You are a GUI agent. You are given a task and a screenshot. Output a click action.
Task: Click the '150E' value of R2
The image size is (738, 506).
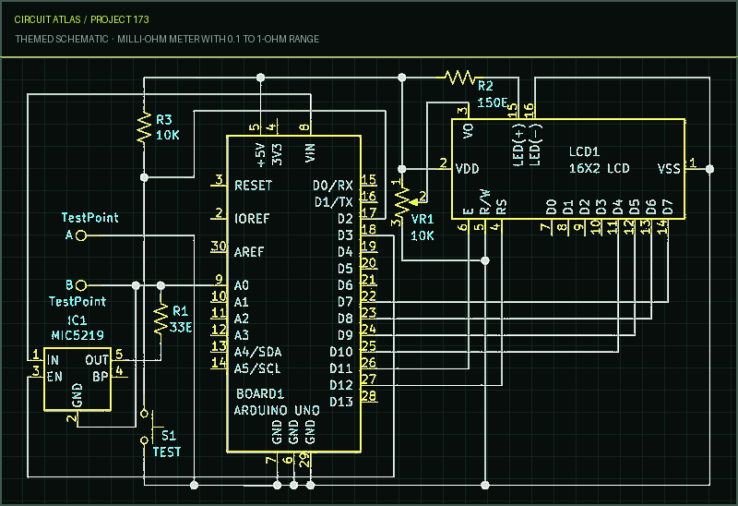pos(493,102)
